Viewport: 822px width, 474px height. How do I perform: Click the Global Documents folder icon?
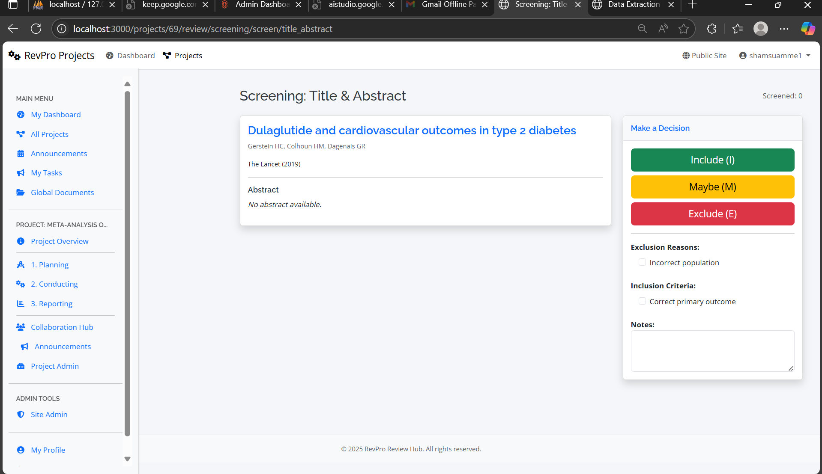pyautogui.click(x=21, y=193)
